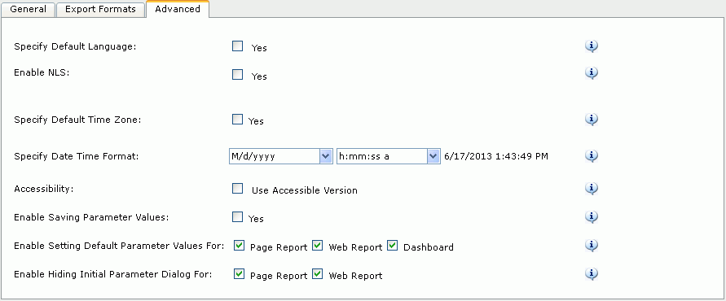This screenshot has height=301, width=726.
Task: Click the Enable NLS info icon
Action: [x=592, y=73]
